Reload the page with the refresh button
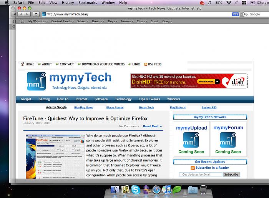The image size is (269, 198). [x=36, y=14]
